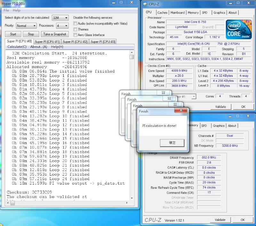Screen dimensions: 256x226
Task: Click the Command Rate value 1T
Action: pos(209,192)
